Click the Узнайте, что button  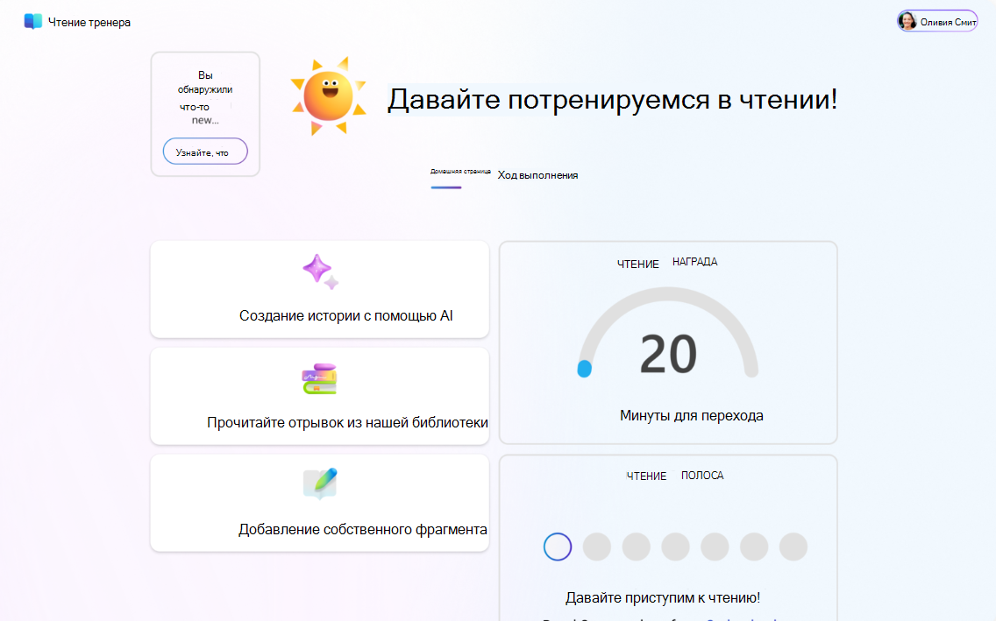205,152
